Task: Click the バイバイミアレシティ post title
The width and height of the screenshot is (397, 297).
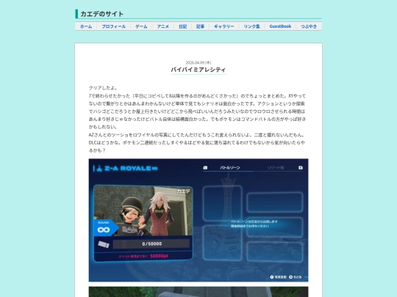Action: click(198, 70)
